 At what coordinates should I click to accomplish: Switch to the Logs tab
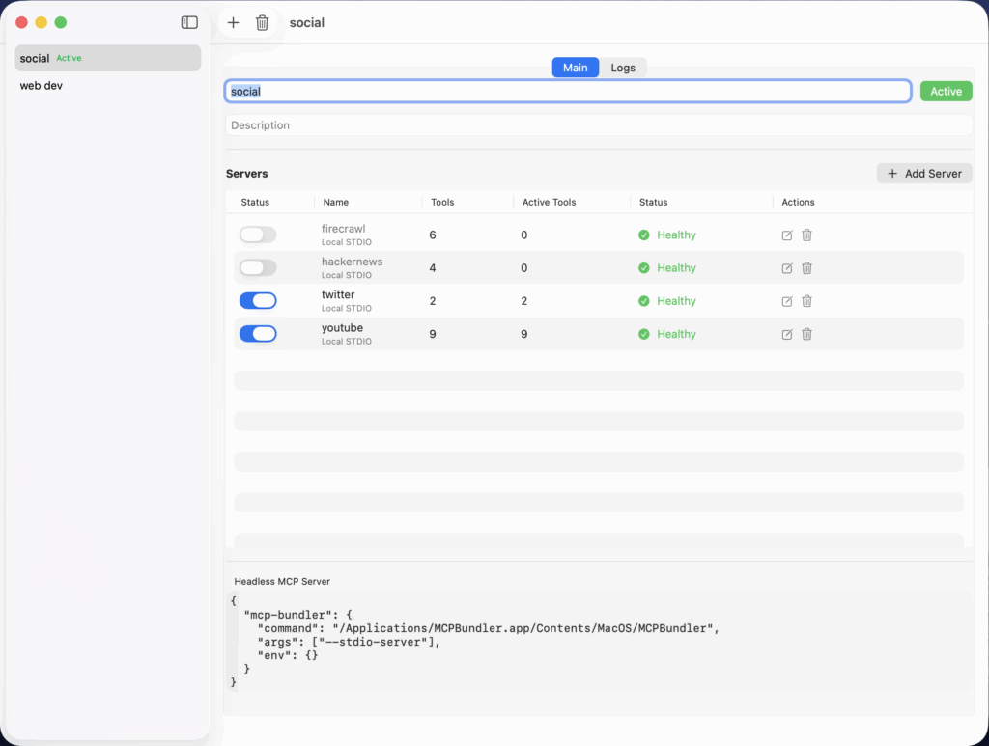click(623, 68)
